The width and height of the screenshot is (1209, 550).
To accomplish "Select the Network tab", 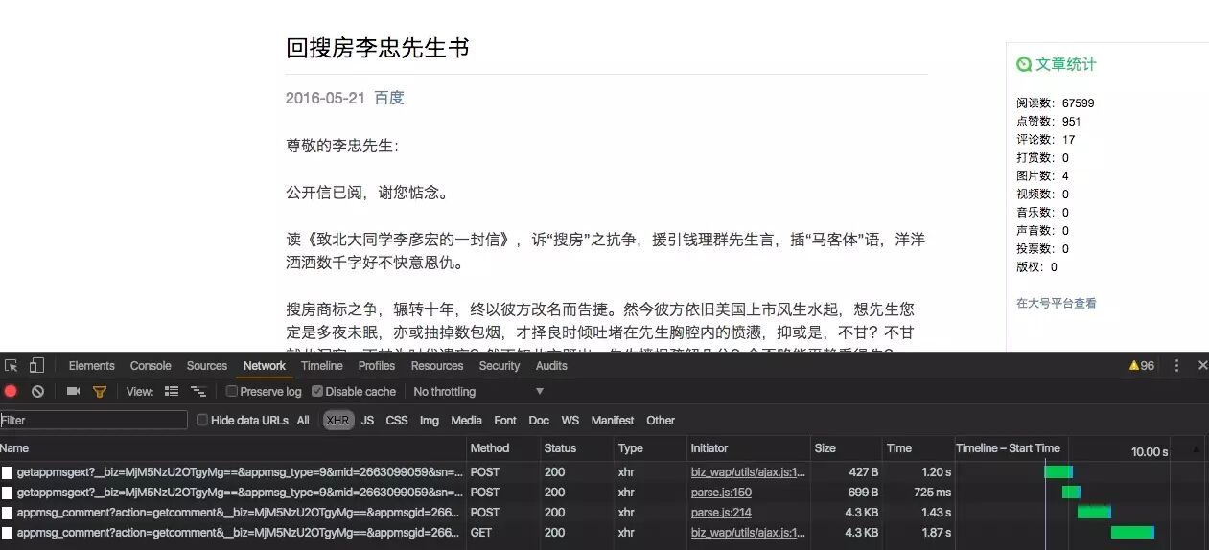I will (265, 365).
